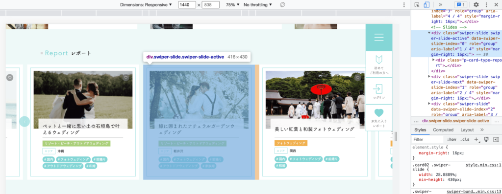
Task: Toggle the :hov element state panel
Action: click(x=452, y=139)
